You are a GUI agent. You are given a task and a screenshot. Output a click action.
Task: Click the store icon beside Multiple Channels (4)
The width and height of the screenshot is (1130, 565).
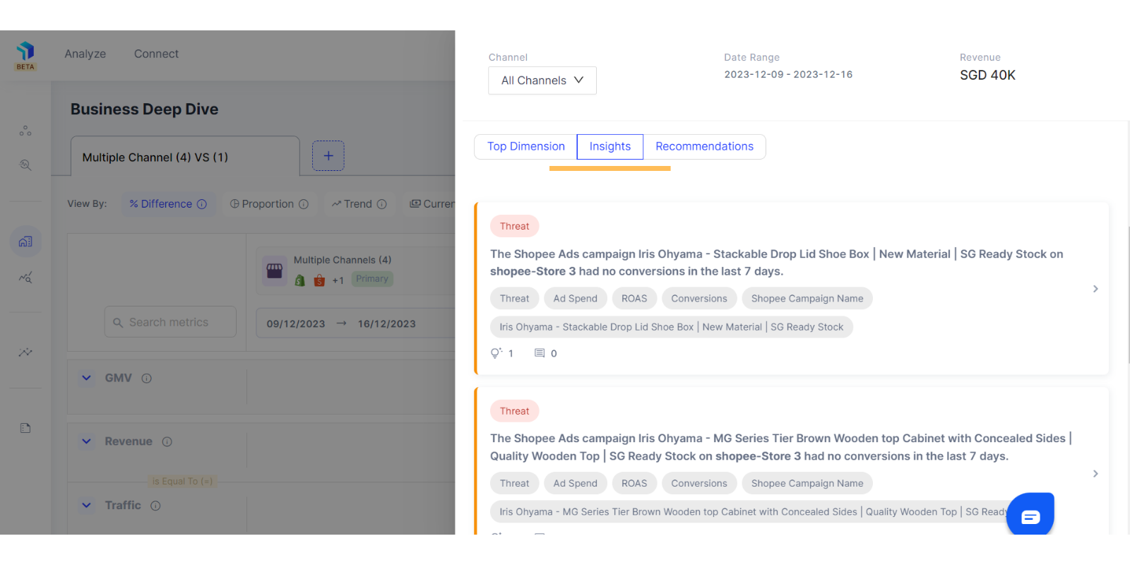click(275, 270)
